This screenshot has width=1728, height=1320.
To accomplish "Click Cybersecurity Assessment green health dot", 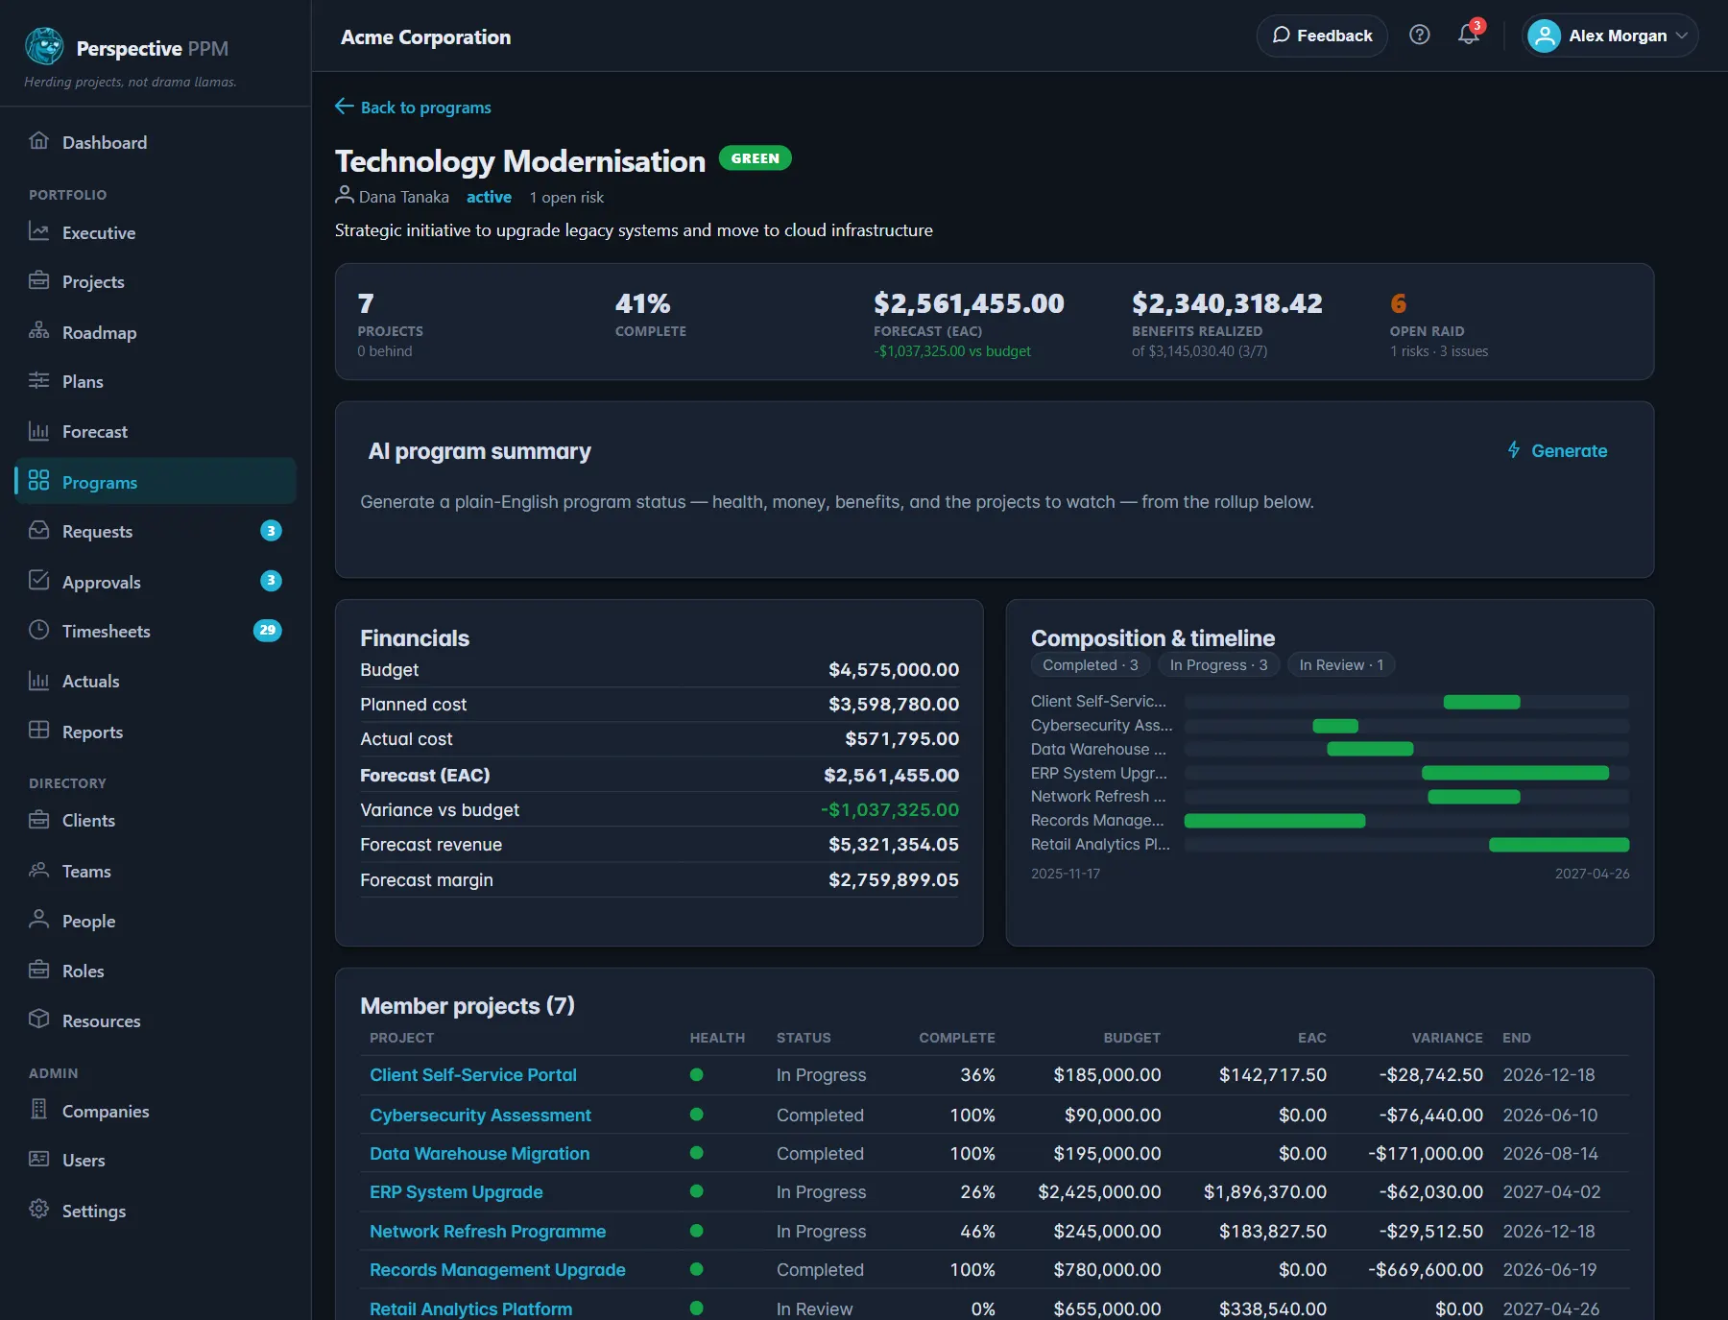I will tap(697, 1115).
